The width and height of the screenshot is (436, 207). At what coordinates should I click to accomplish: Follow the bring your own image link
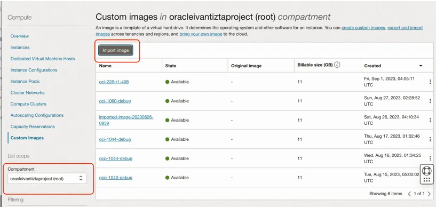(x=201, y=34)
